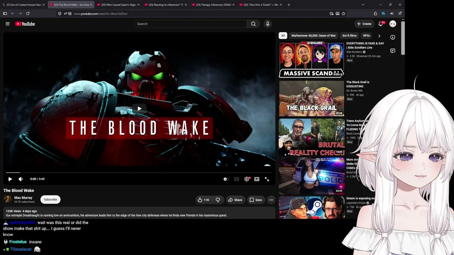Image resolution: width=454 pixels, height=255 pixels.
Task: Open the browser application menu
Action: (400, 13)
